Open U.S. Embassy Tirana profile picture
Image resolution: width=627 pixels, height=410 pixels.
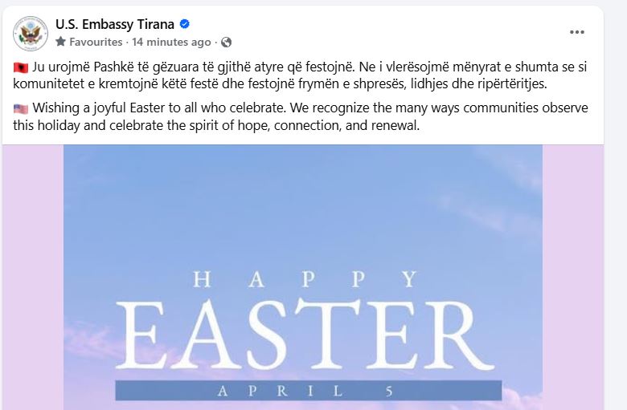pyautogui.click(x=31, y=33)
